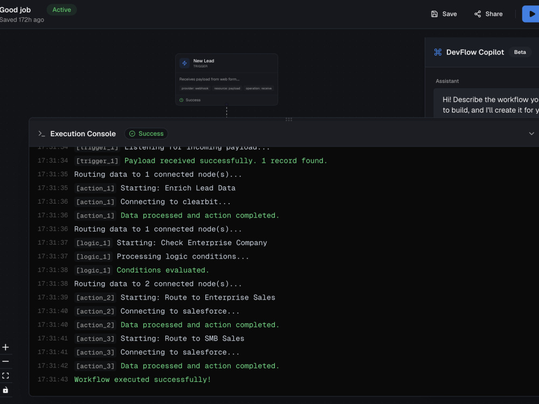Click the fit view icon
539x404 pixels.
tap(5, 375)
